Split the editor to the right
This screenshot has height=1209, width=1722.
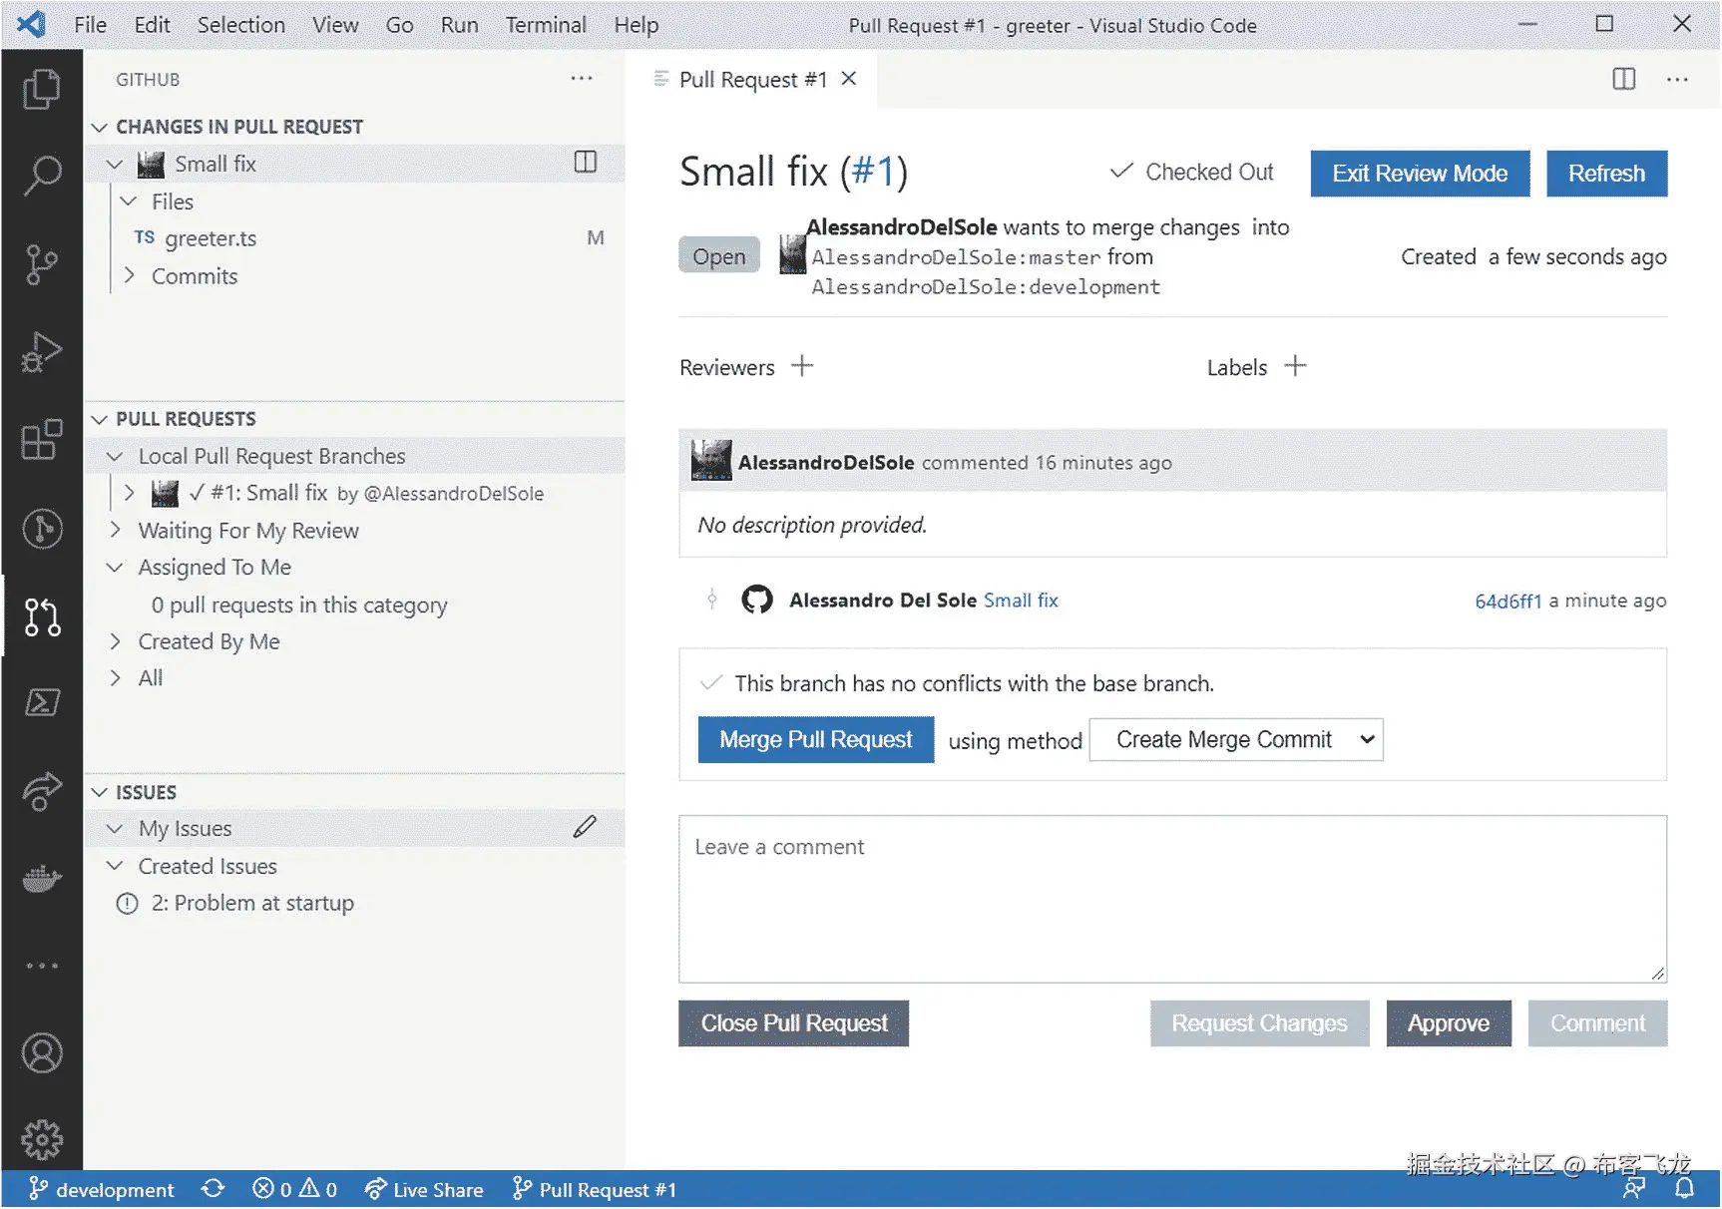click(x=1624, y=79)
